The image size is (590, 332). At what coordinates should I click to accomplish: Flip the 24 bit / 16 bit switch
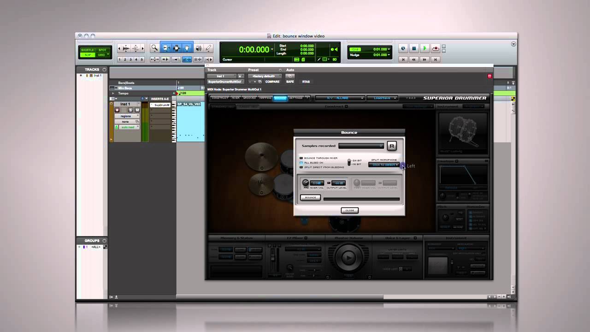pos(349,162)
